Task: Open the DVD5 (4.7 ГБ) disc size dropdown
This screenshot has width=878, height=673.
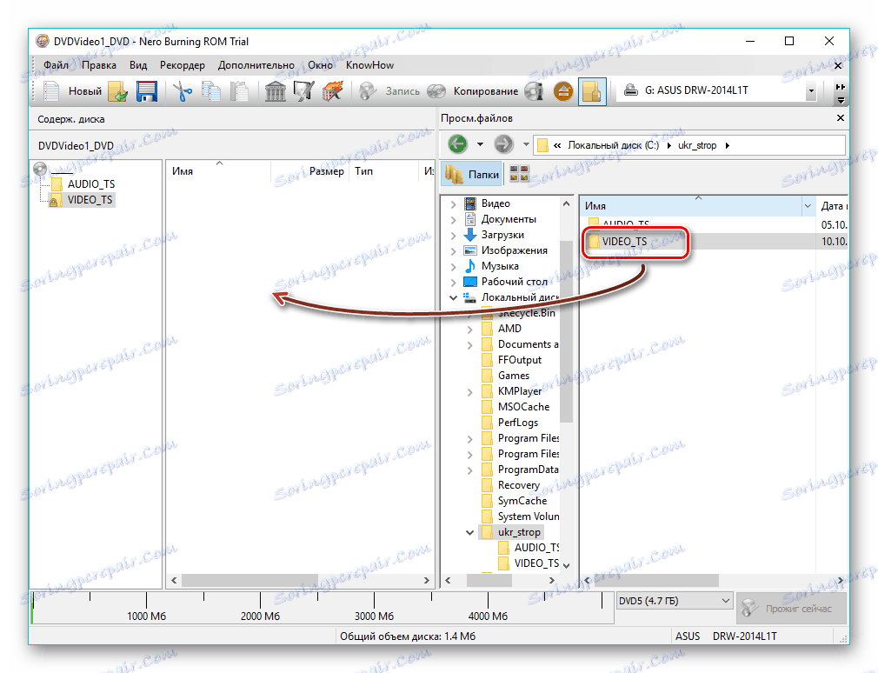Action: tap(675, 601)
